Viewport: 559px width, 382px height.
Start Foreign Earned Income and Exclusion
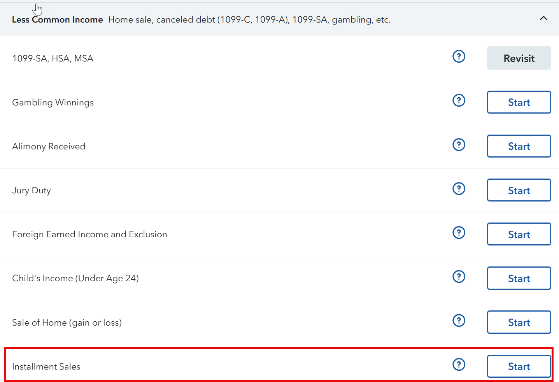coord(519,235)
